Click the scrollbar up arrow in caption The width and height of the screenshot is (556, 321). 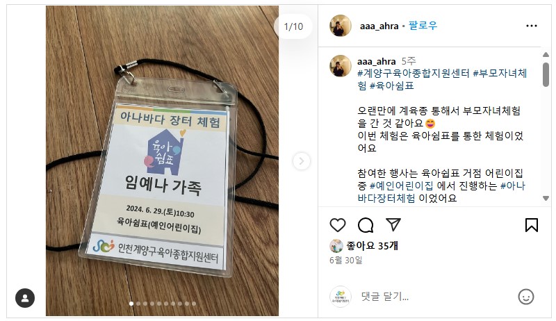[x=546, y=55]
